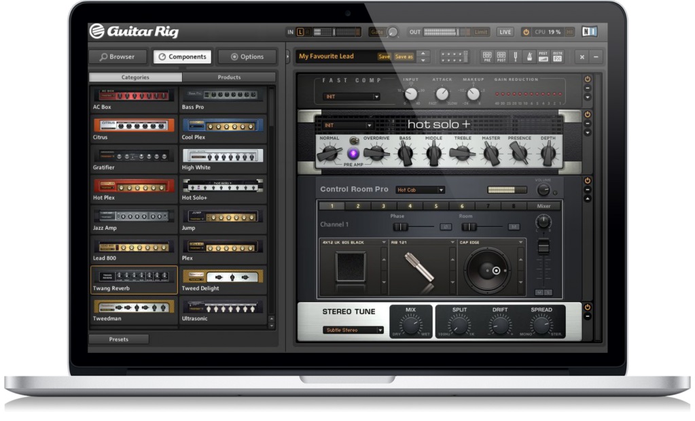Screen dimensions: 695x421
Task: Open the PRST preset volume tool
Action: click(x=543, y=56)
